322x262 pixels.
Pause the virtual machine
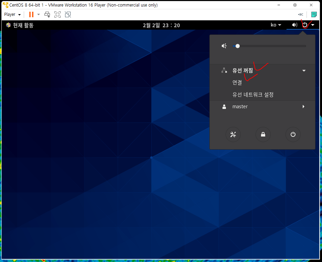pos(31,14)
